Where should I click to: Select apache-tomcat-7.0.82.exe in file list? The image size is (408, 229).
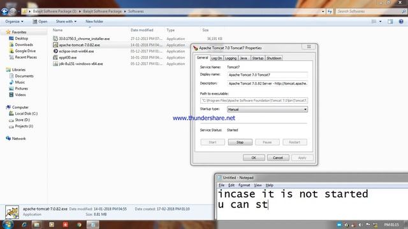pyautogui.click(x=79, y=45)
